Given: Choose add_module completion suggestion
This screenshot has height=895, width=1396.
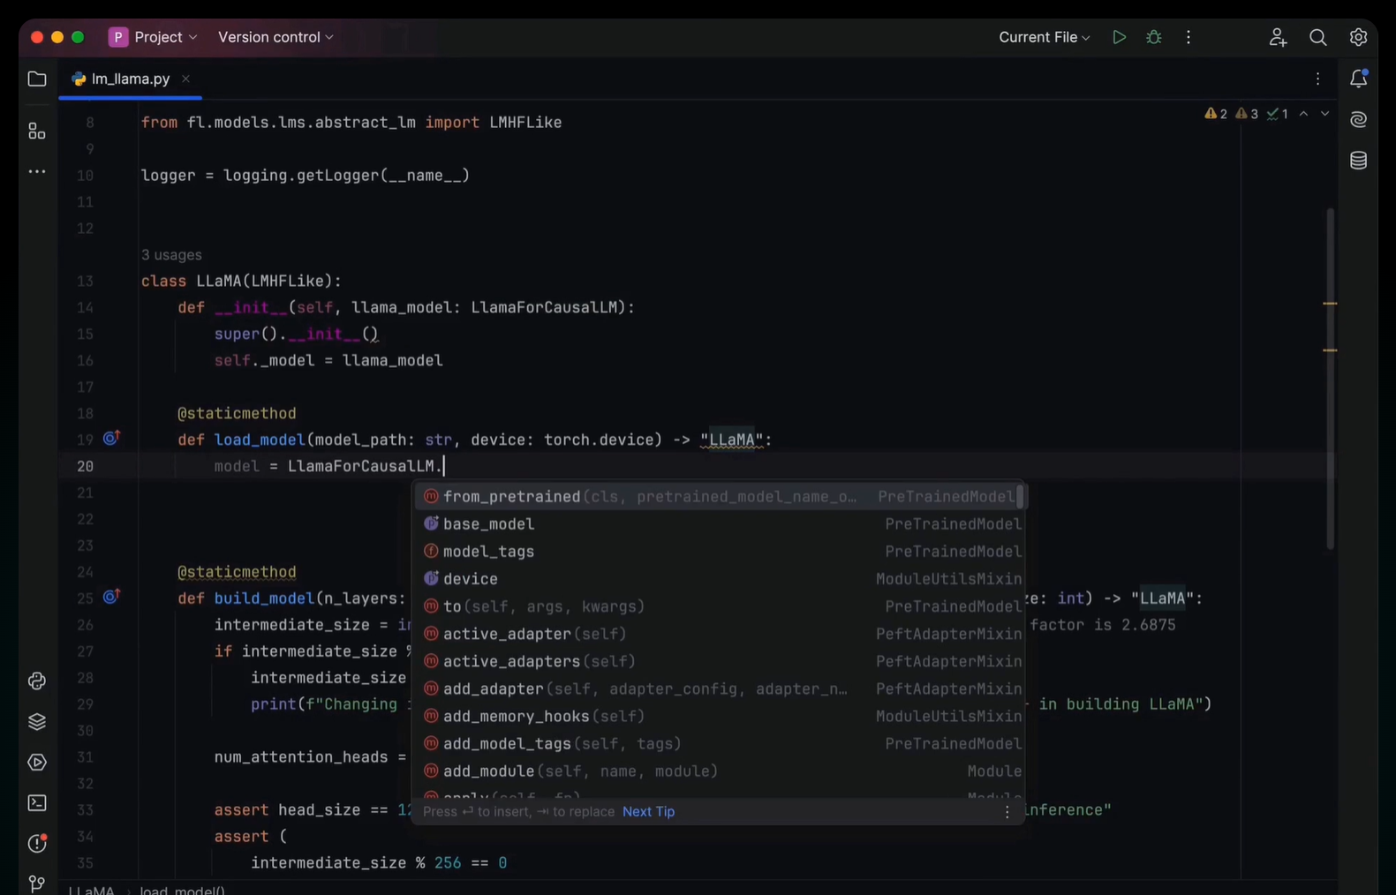Looking at the screenshot, I should [719, 771].
